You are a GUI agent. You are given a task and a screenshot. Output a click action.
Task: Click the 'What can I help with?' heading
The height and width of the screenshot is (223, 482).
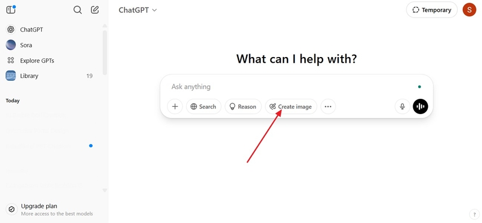tap(297, 59)
